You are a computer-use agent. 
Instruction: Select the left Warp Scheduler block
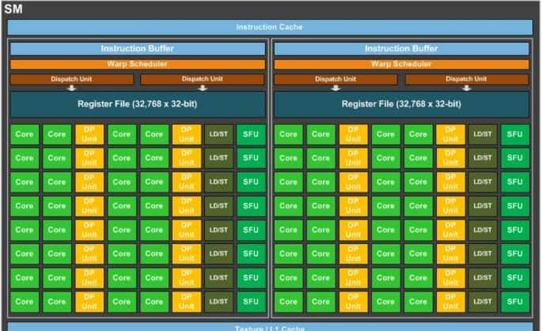point(138,64)
